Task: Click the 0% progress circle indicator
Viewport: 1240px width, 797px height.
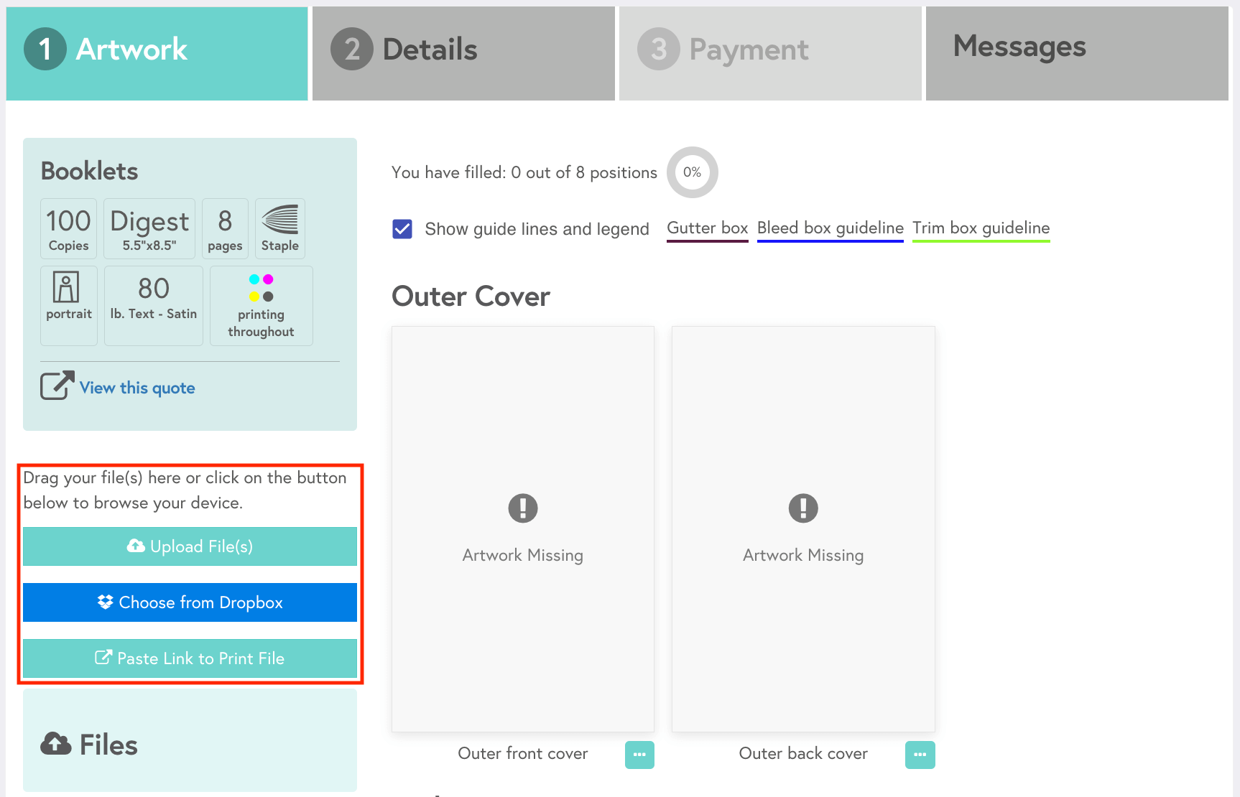Action: point(692,172)
